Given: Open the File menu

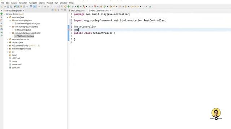Looking at the screenshot, I should (3, 3).
